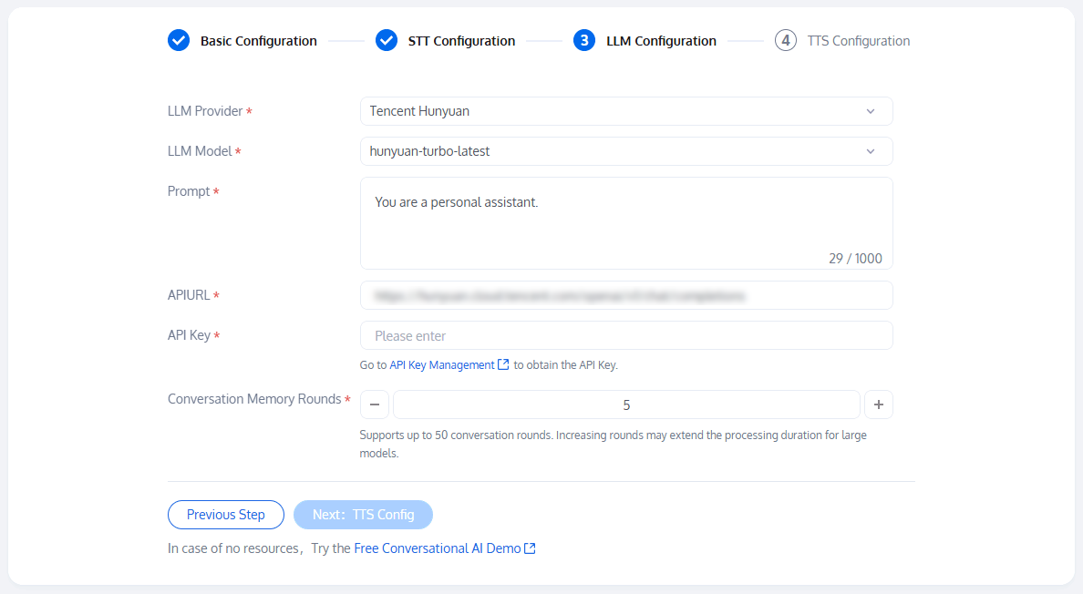
Task: Click the step 4 TTS Configuration icon
Action: tap(786, 40)
